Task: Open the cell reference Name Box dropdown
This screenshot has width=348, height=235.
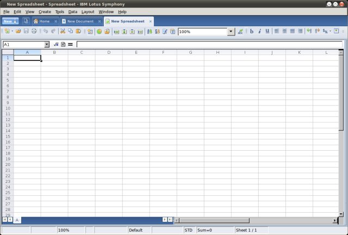Action: point(46,44)
